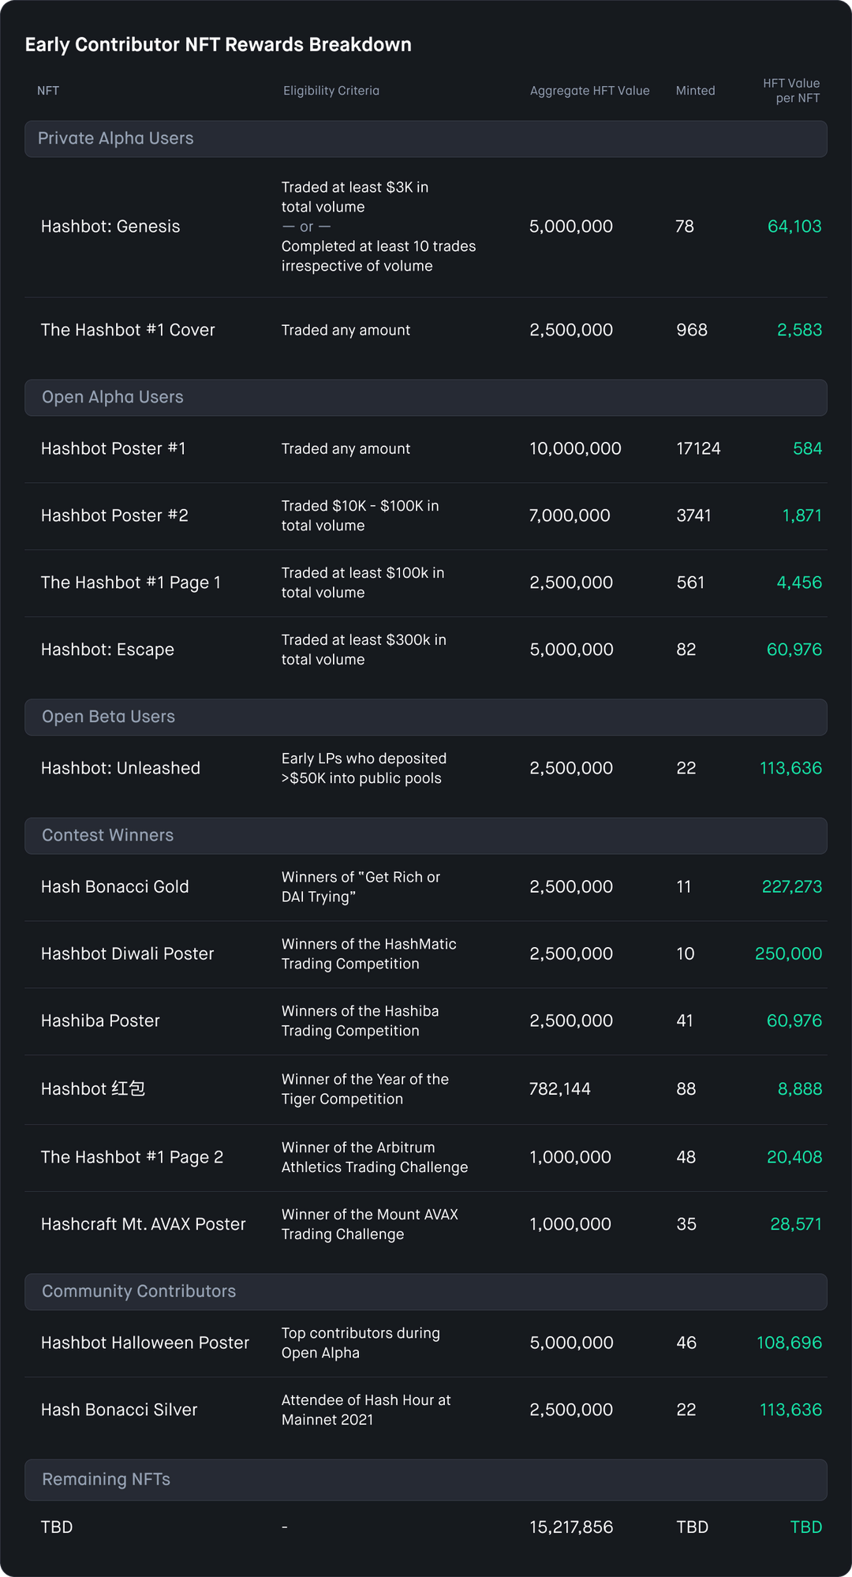Select the Open Alpha Users section header
852x1577 pixels.
tap(426, 398)
